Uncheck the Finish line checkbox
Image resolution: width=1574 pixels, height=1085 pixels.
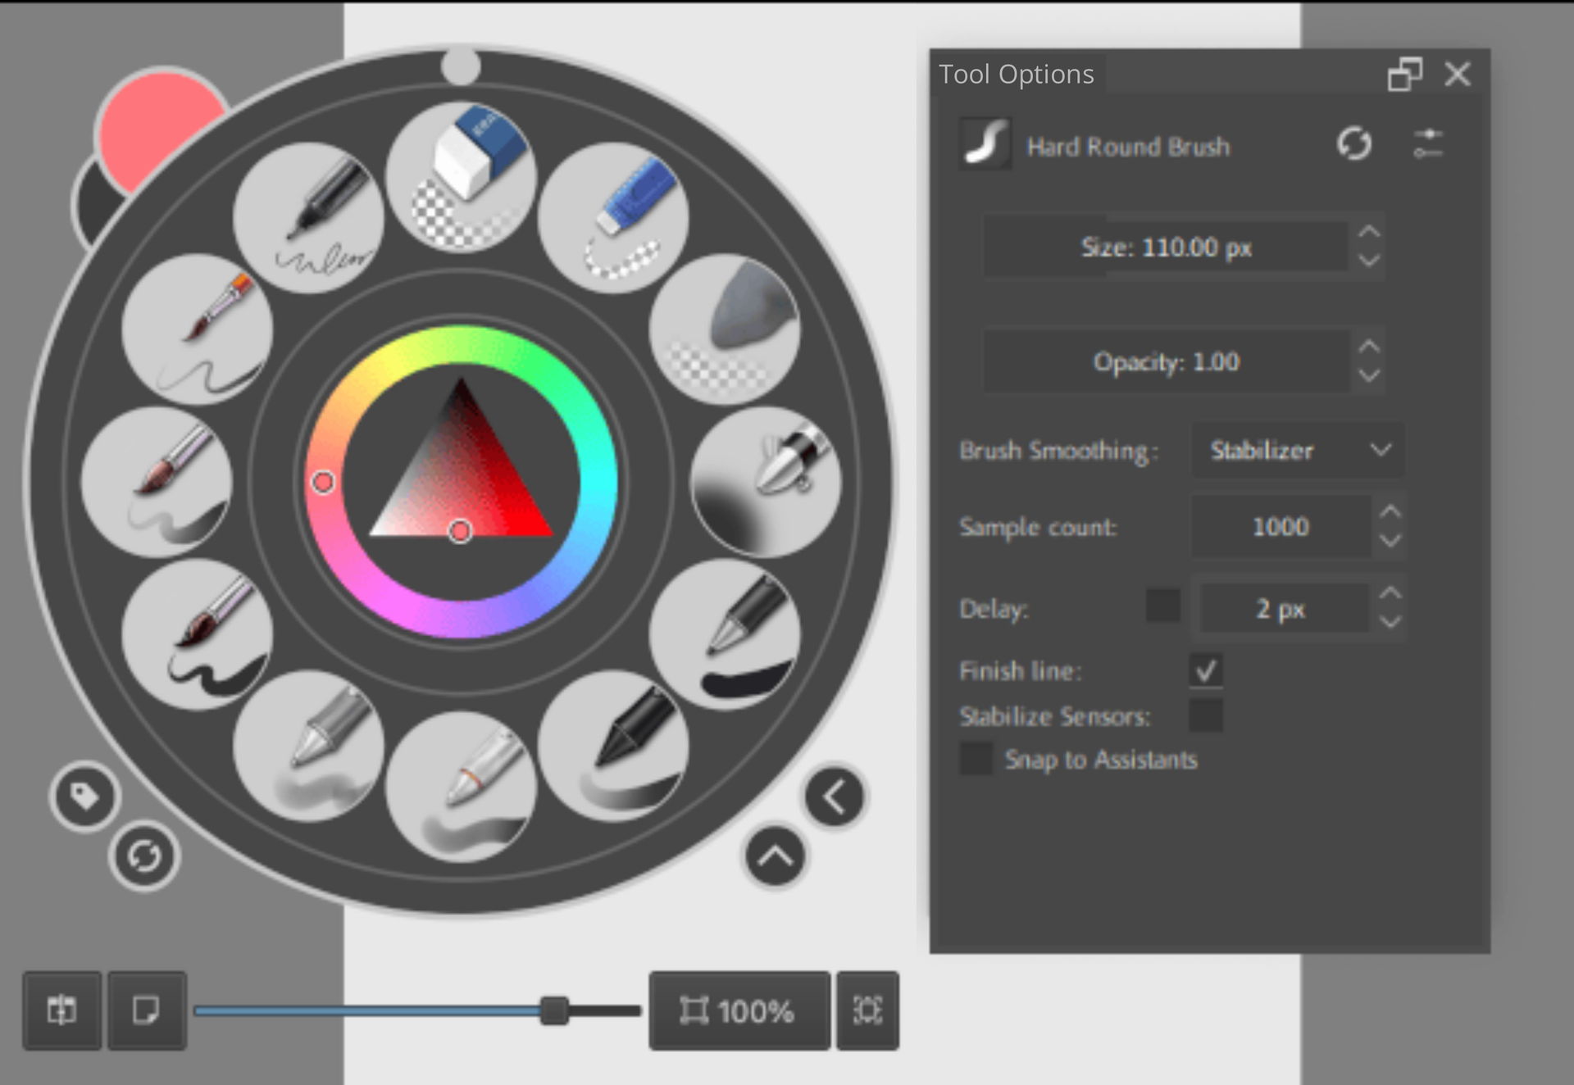click(1205, 671)
